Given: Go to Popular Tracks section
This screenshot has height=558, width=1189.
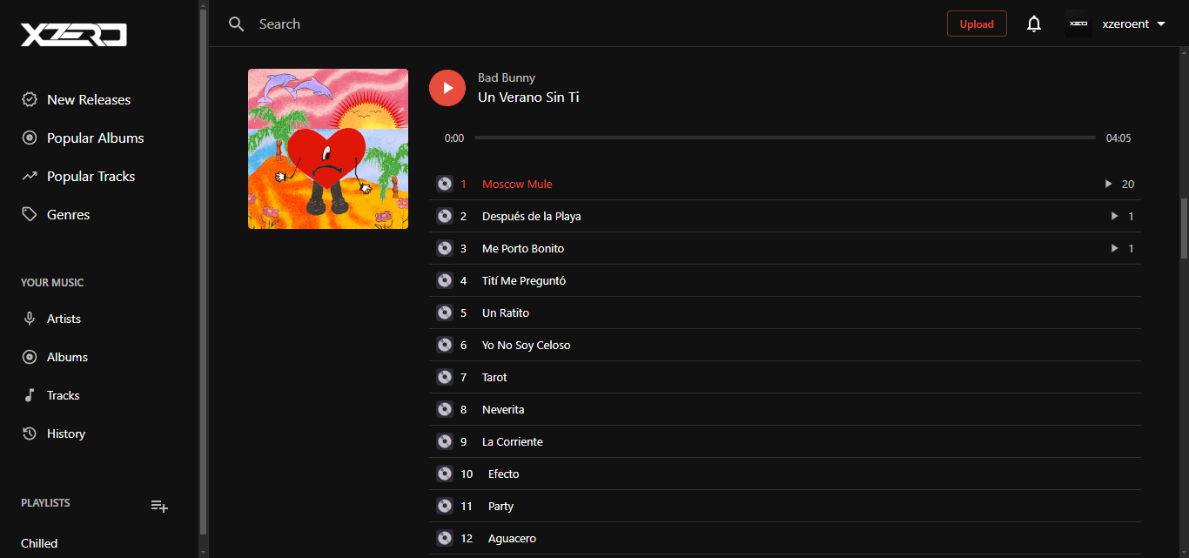Looking at the screenshot, I should click(91, 177).
